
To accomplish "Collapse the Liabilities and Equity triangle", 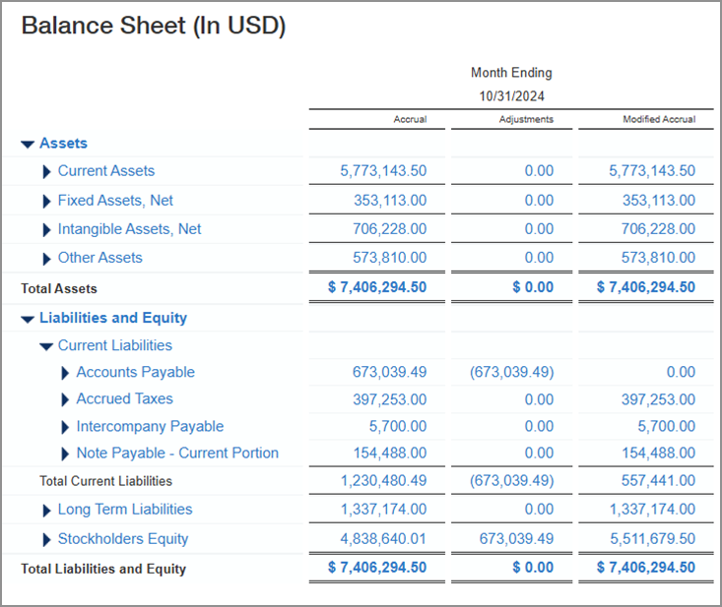I will [28, 319].
